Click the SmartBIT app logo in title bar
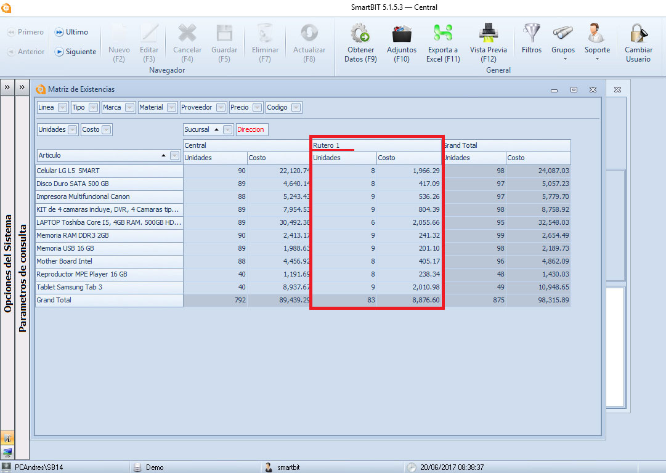This screenshot has height=473, width=666. [x=6, y=7]
